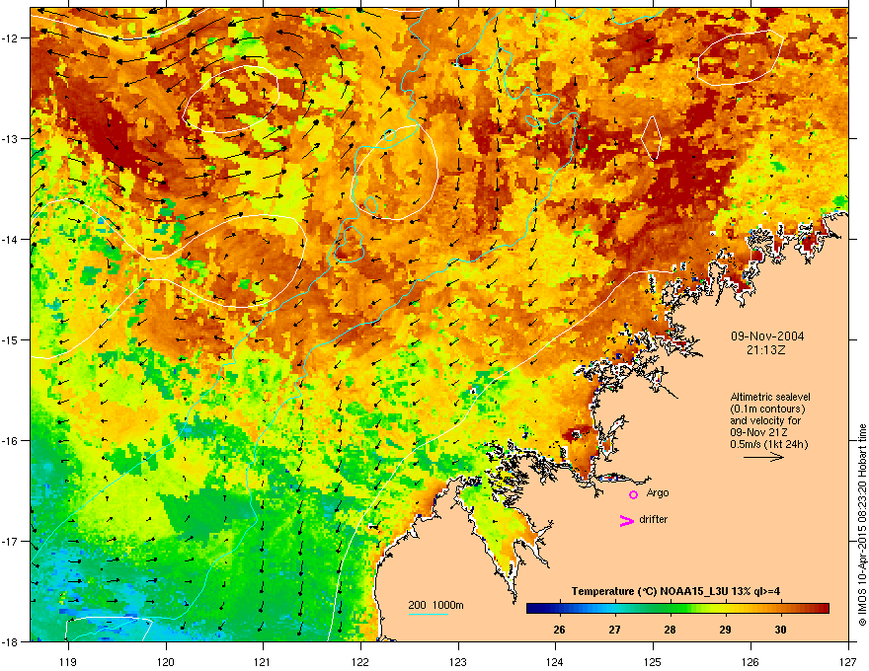Click the latitude axis label -15
Image resolution: width=869 pixels, height=671 pixels.
[10, 339]
